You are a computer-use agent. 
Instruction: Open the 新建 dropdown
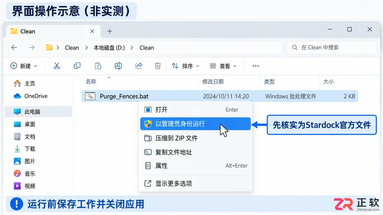tap(24, 66)
